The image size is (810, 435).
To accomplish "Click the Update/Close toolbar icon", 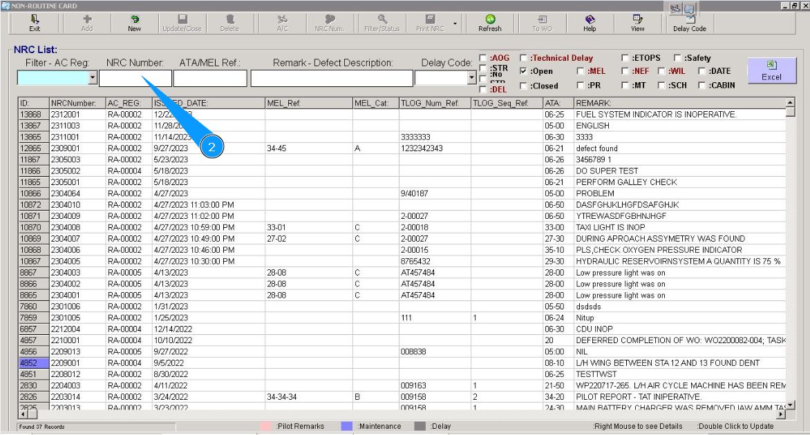I will tap(182, 23).
